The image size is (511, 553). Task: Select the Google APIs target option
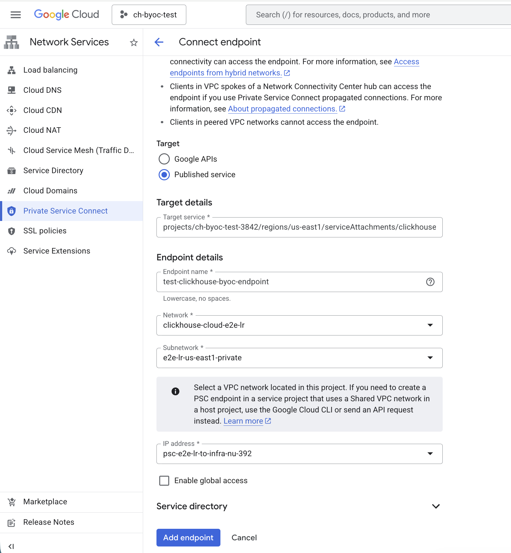164,159
